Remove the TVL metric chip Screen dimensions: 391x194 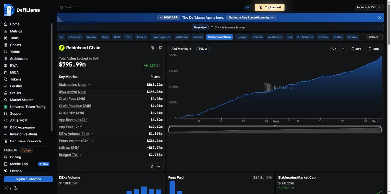(x=206, y=49)
